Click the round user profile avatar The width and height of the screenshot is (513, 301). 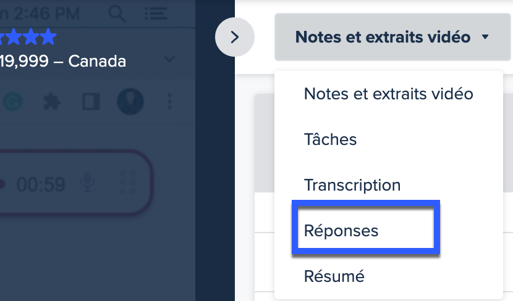(130, 102)
